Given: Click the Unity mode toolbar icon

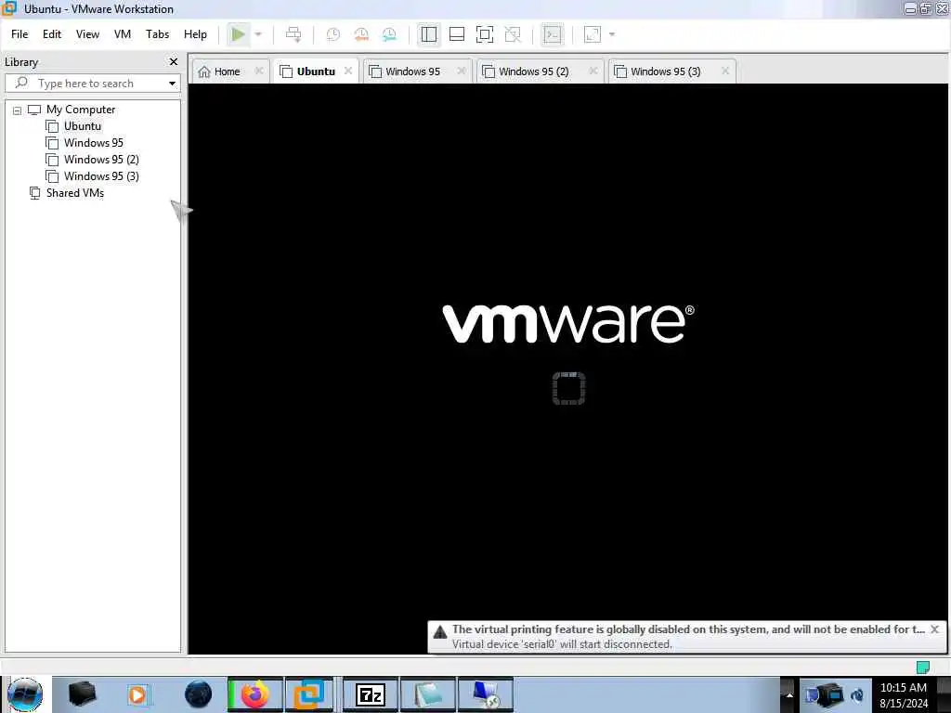Looking at the screenshot, I should coord(513,34).
